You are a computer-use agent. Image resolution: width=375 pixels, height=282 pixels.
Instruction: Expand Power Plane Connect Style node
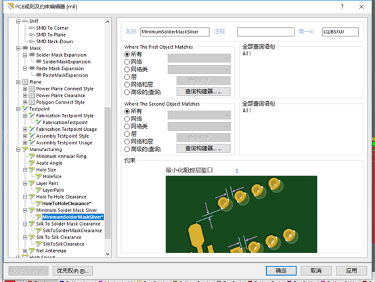coord(25,89)
